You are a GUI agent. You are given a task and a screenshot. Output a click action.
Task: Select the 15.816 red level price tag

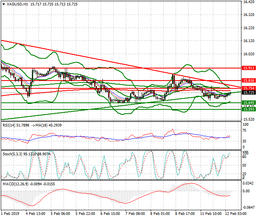tap(248, 80)
